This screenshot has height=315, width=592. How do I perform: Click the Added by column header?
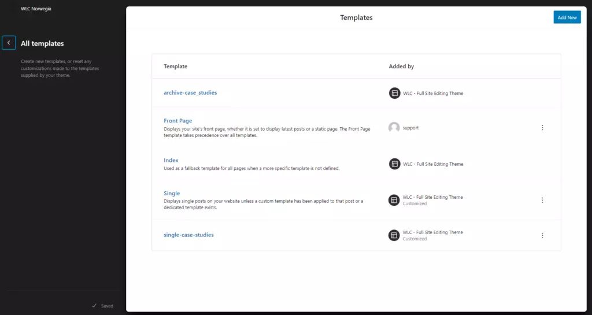(401, 66)
